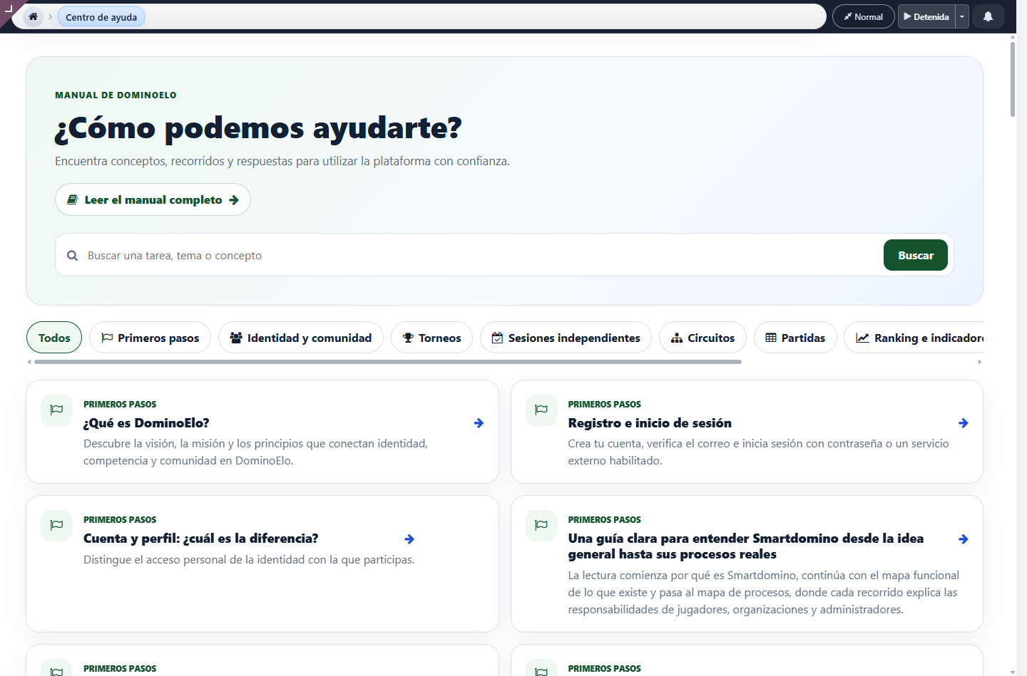Switch to the Primeros pasos tab
The image size is (1027, 676).
(150, 338)
